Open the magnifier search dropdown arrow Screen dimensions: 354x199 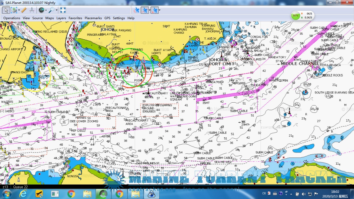pyautogui.click(x=56, y=10)
